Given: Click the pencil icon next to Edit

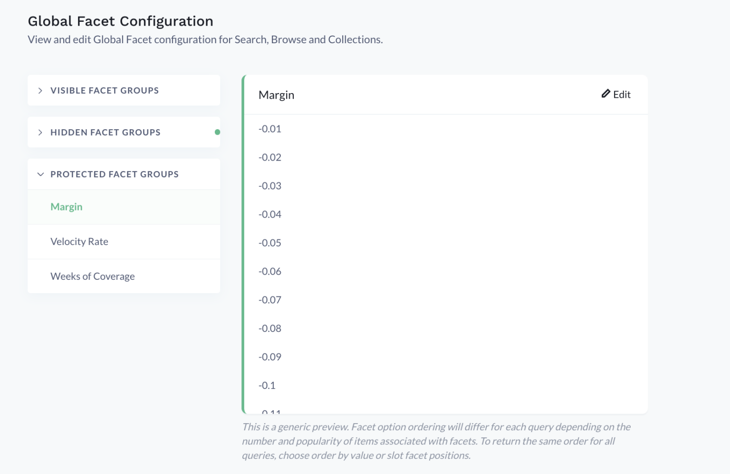Looking at the screenshot, I should (605, 94).
